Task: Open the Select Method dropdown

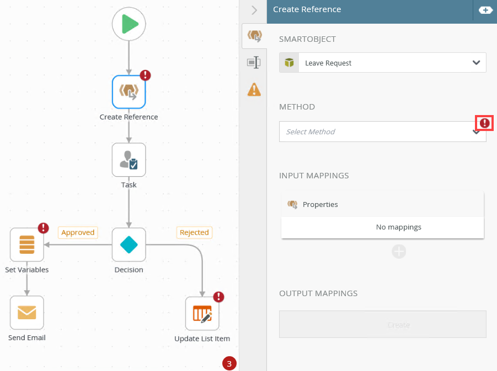Action: 383,132
